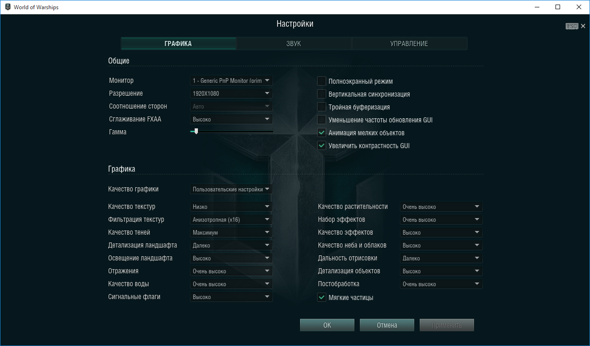Viewport: 590px width, 346px height.
Task: Enable Полноэкранный режим checkbox
Action: pyautogui.click(x=322, y=81)
